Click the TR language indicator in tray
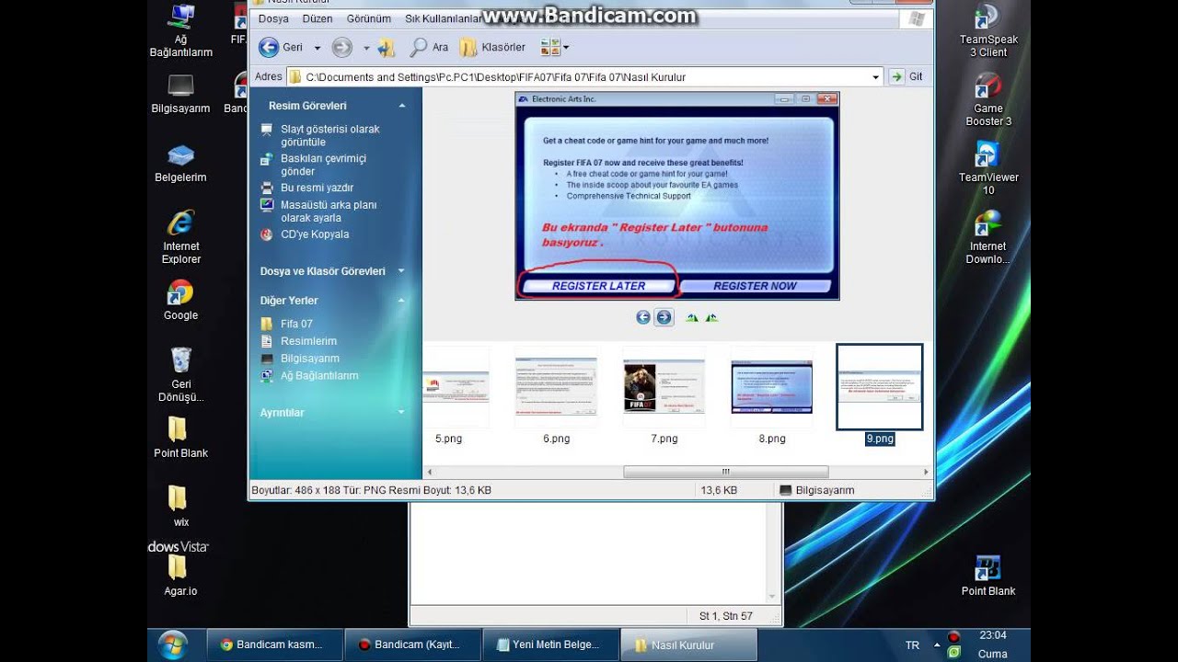Viewport: 1178px width, 662px height. click(x=912, y=645)
